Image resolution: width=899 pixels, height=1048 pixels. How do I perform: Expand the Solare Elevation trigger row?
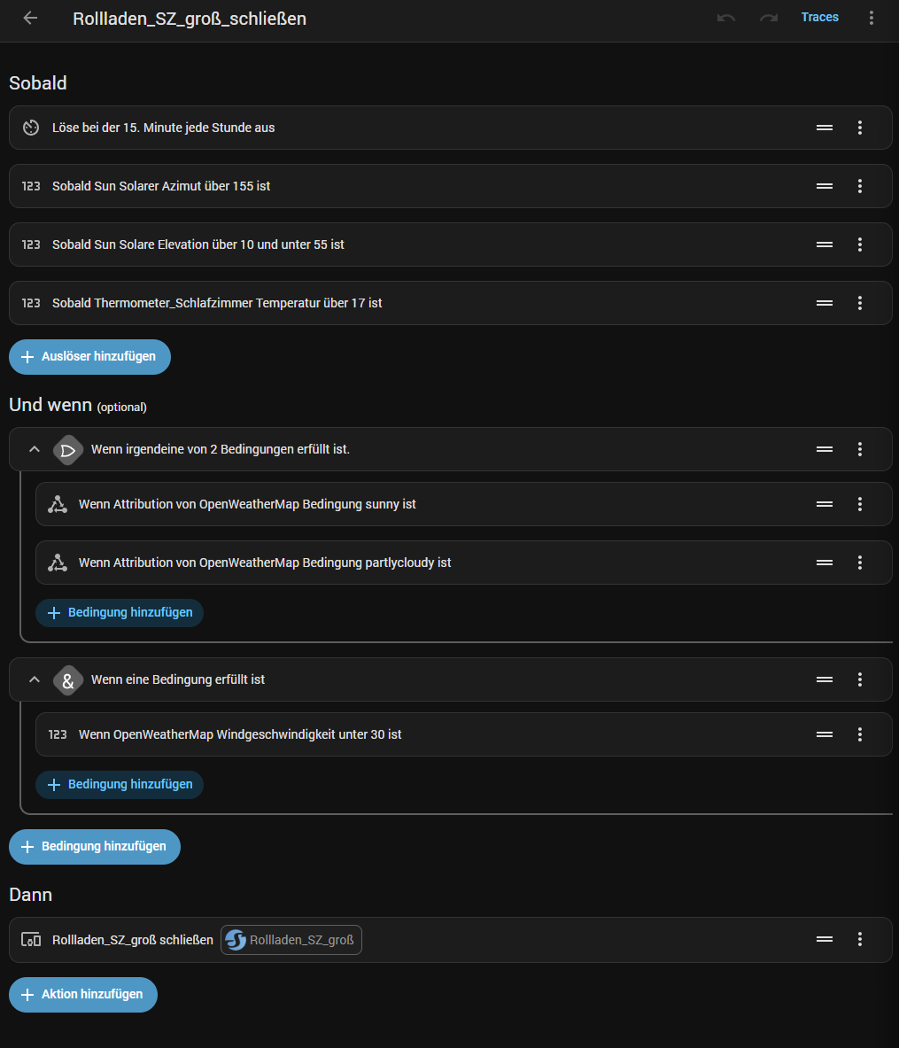[x=354, y=245]
